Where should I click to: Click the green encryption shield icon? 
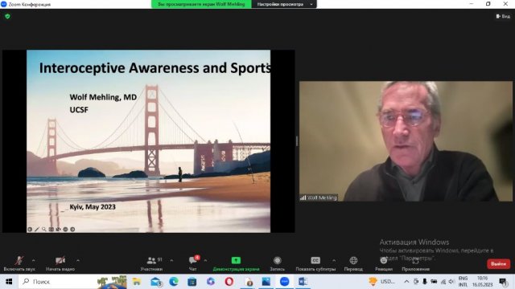point(7,16)
